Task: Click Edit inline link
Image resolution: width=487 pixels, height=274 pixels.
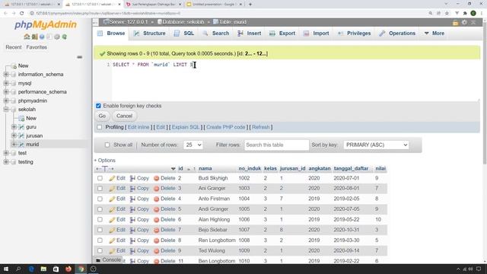Action: click(x=138, y=127)
